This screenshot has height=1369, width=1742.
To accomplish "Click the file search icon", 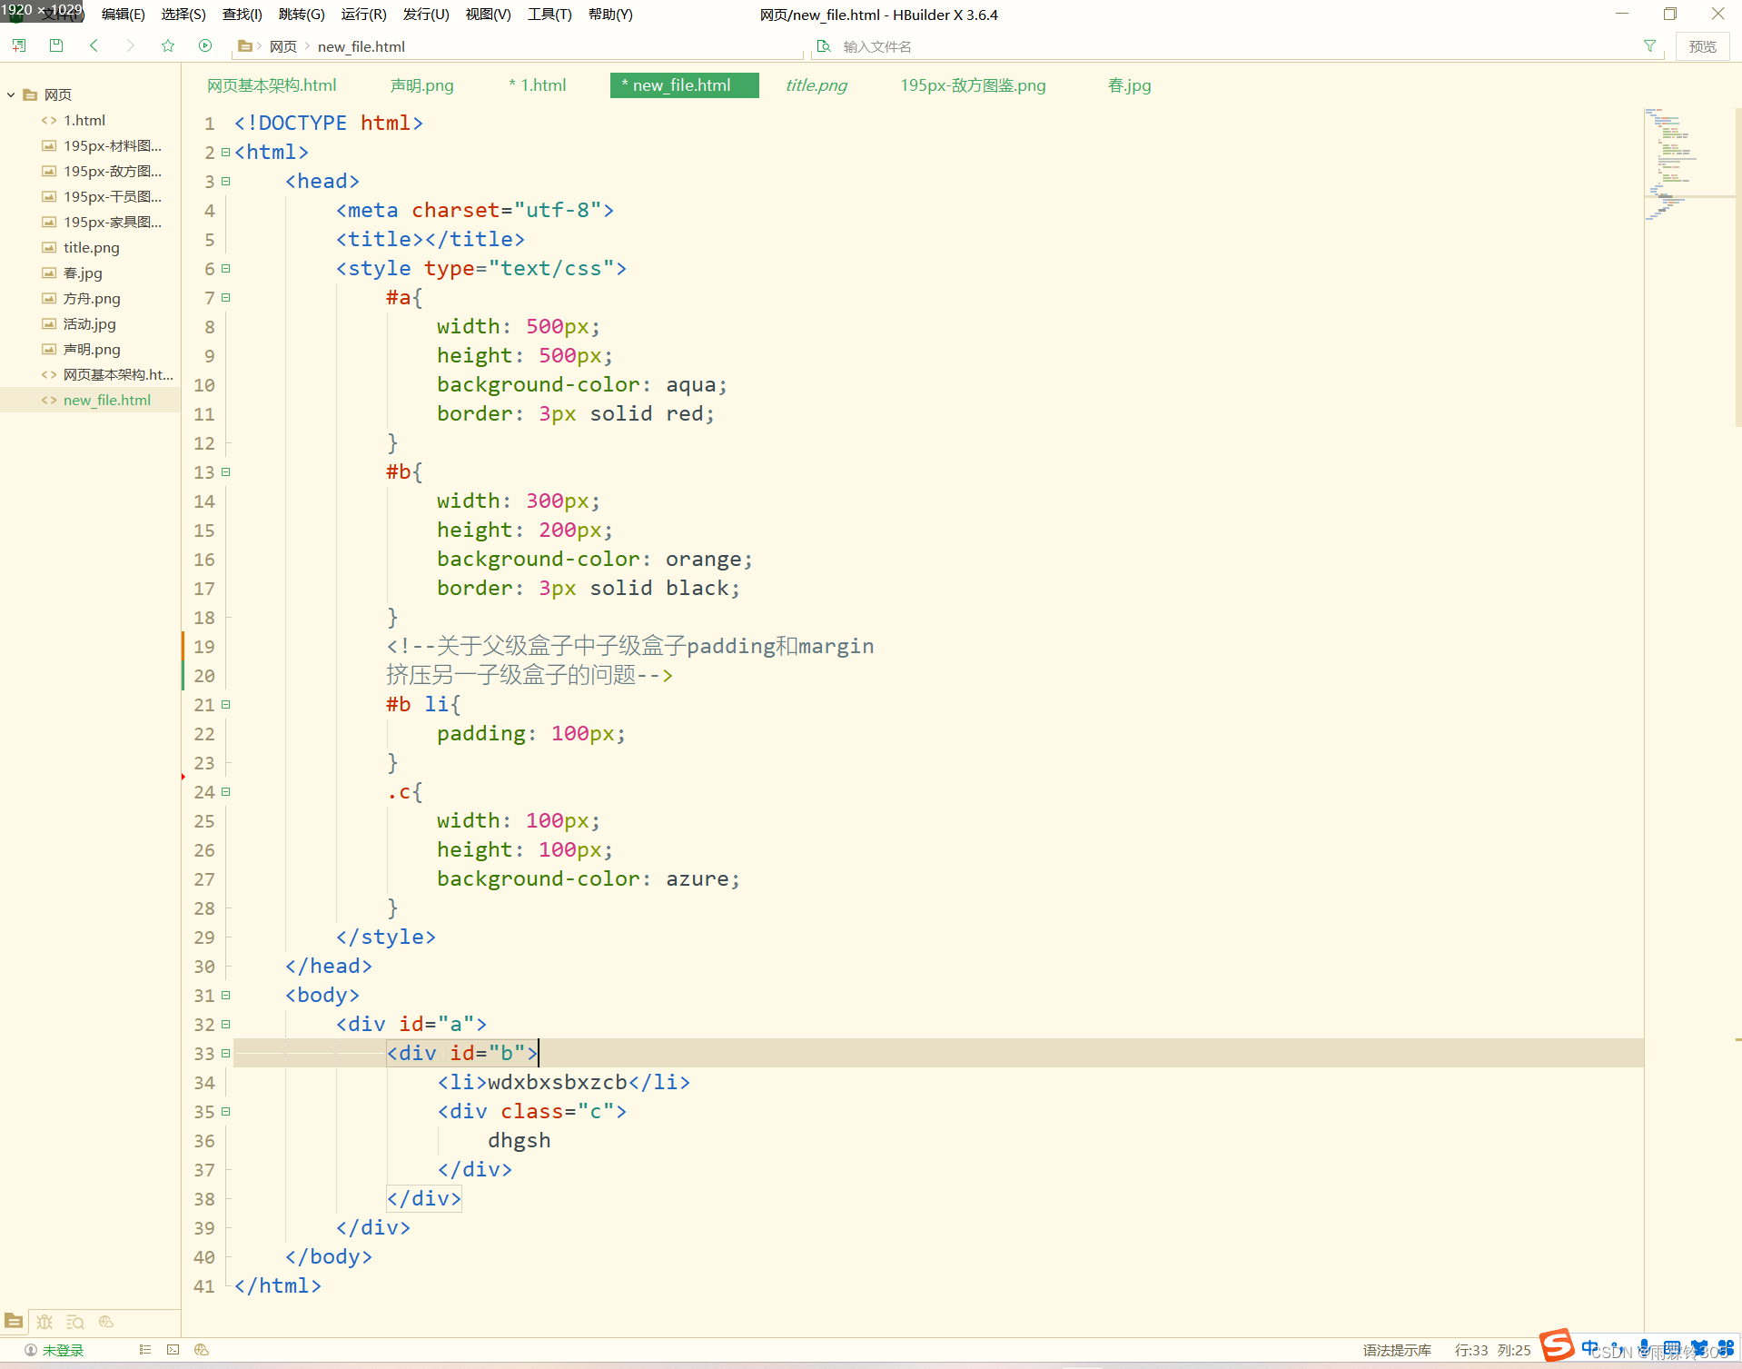I will [x=824, y=46].
